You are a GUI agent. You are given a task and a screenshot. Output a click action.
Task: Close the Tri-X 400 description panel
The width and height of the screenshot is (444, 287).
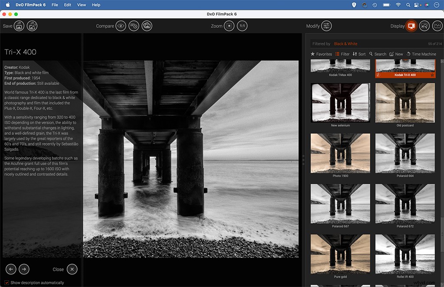coord(72,269)
